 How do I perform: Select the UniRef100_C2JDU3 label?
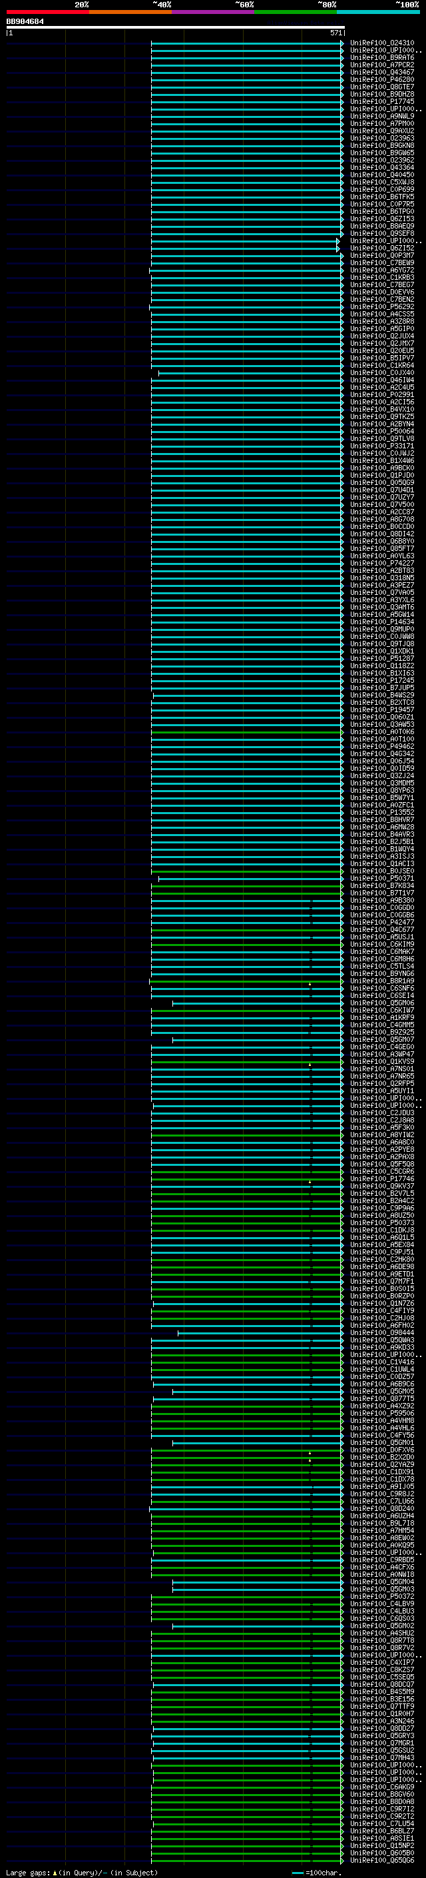pyautogui.click(x=381, y=1113)
